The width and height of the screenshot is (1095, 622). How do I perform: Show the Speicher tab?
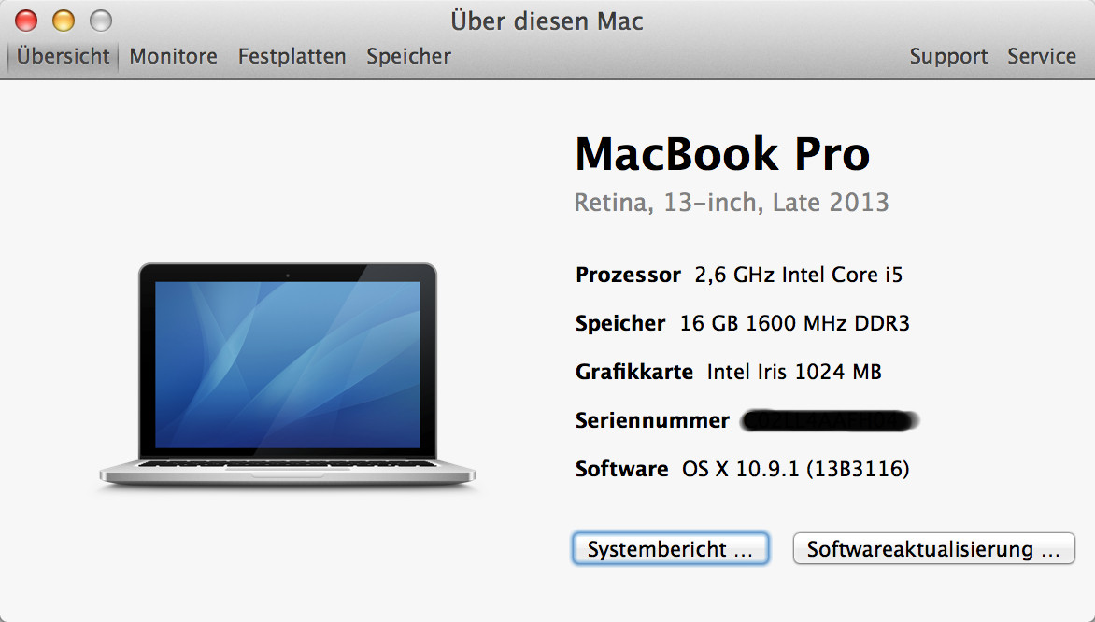(408, 56)
